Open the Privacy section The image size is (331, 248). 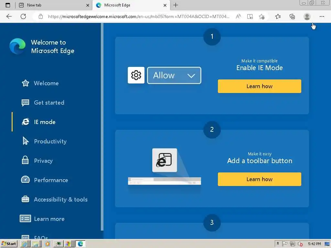tap(37, 161)
